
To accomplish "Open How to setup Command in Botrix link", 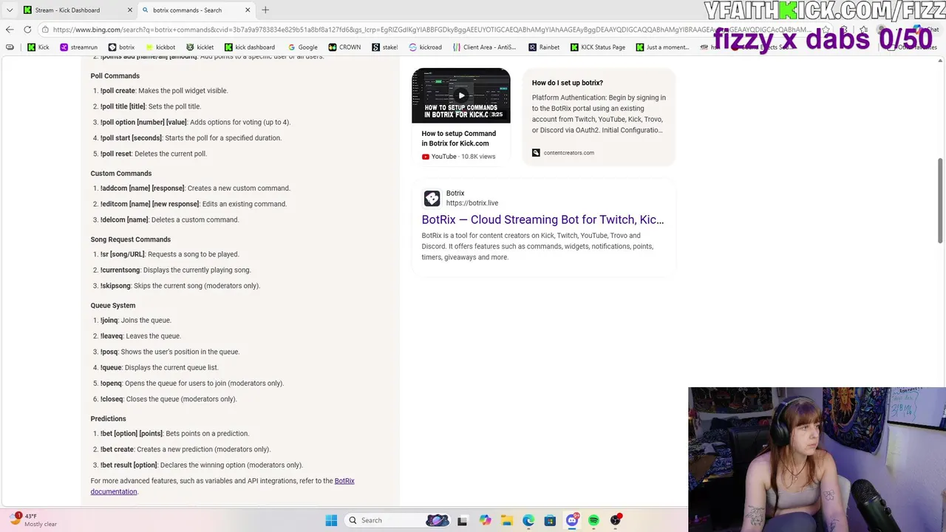I will point(459,139).
